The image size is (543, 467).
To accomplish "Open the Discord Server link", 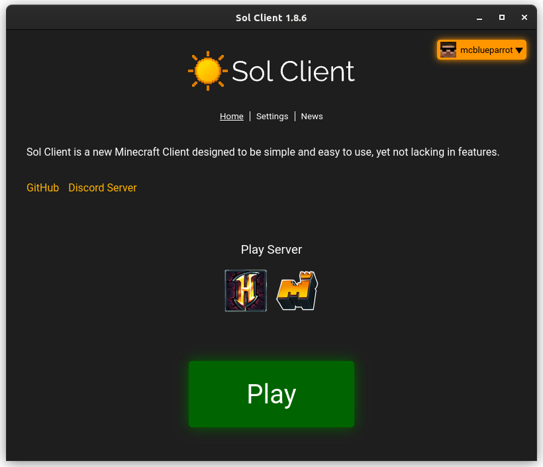I will [103, 187].
